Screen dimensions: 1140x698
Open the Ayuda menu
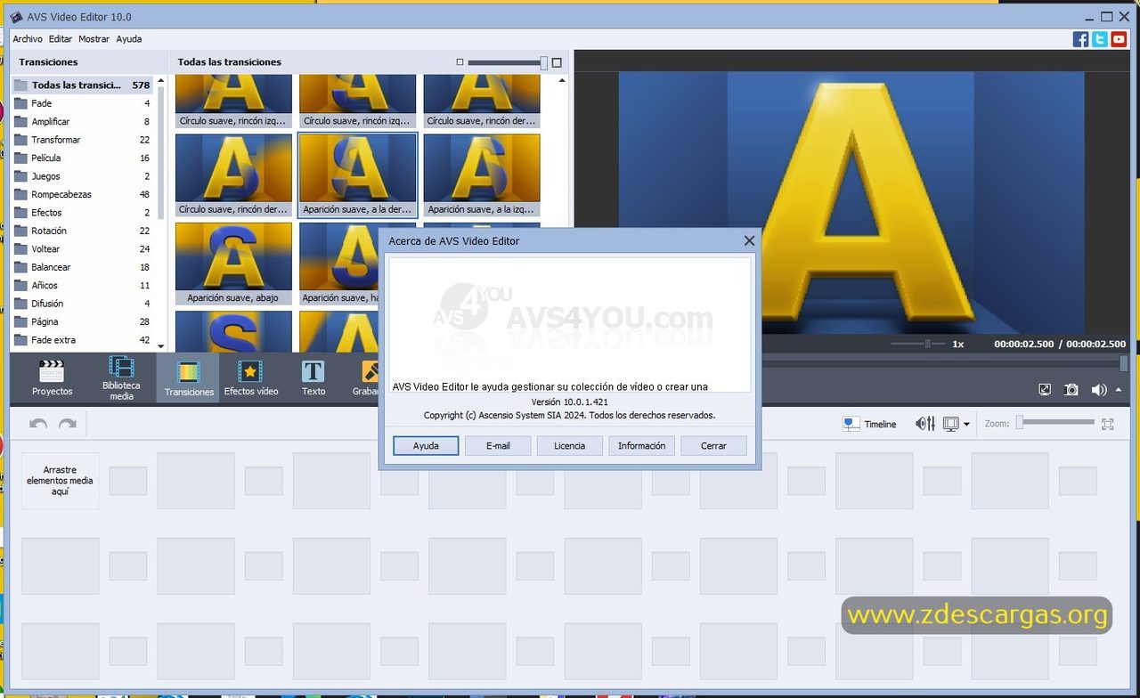(x=129, y=39)
